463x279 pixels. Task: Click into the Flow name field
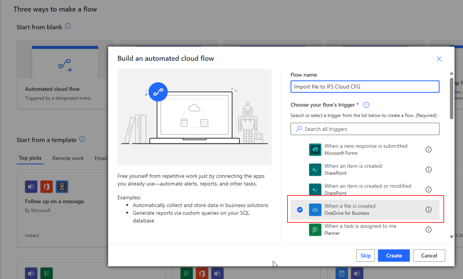364,87
